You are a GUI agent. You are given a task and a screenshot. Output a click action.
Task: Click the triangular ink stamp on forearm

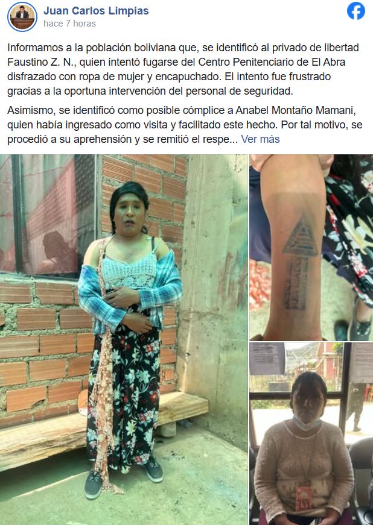[301, 236]
